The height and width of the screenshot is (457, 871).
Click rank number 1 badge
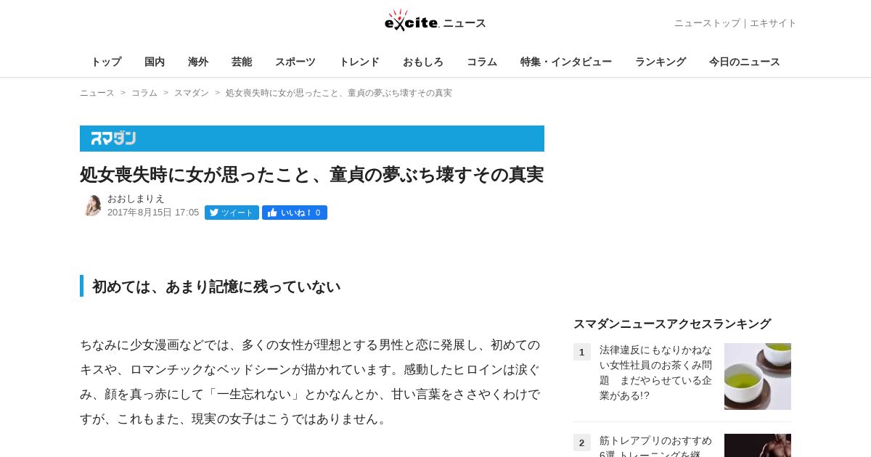[x=582, y=352]
